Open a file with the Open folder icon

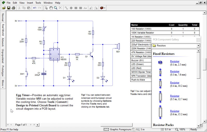[4, 8]
